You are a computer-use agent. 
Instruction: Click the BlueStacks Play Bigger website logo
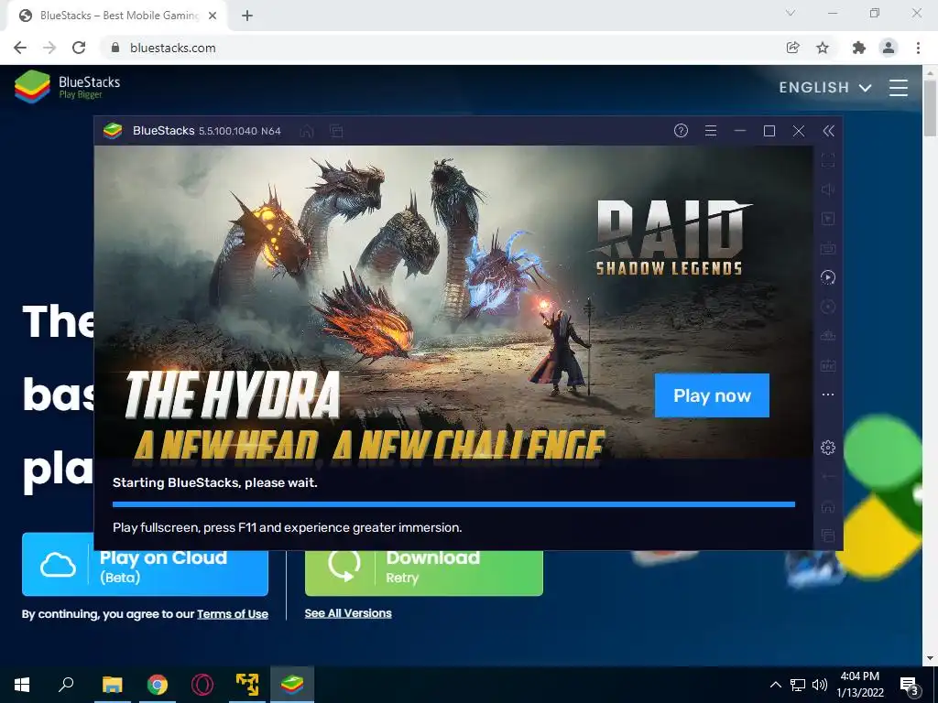click(68, 87)
